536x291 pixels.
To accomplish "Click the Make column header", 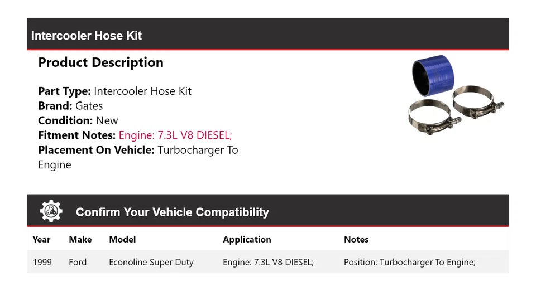I will coord(80,239).
